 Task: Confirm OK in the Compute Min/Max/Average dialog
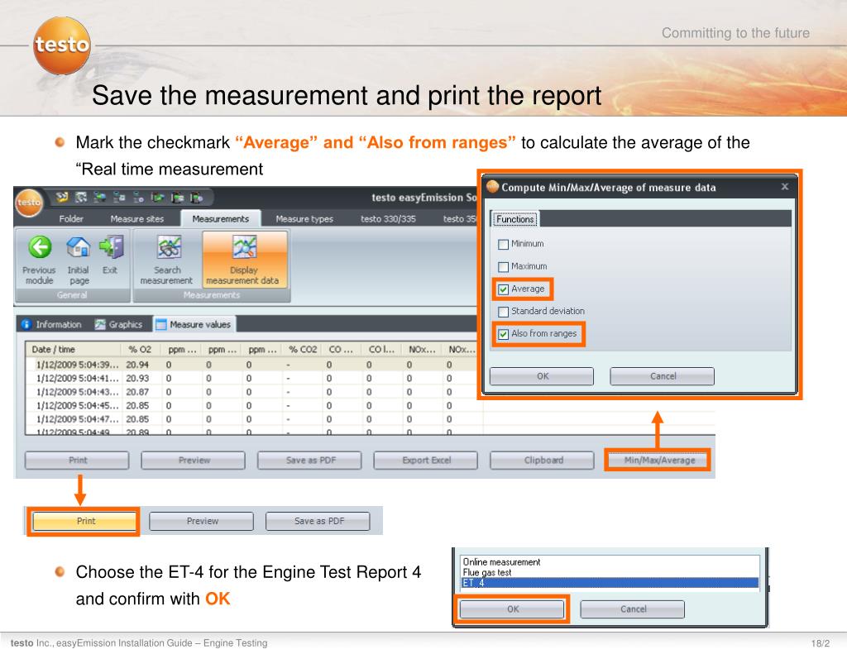(542, 376)
